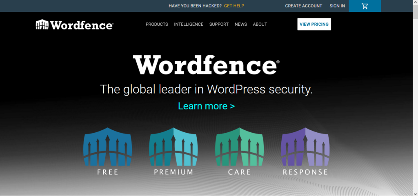This screenshot has width=418, height=196.
Task: Select the purple Response shield icon
Action: [305, 147]
